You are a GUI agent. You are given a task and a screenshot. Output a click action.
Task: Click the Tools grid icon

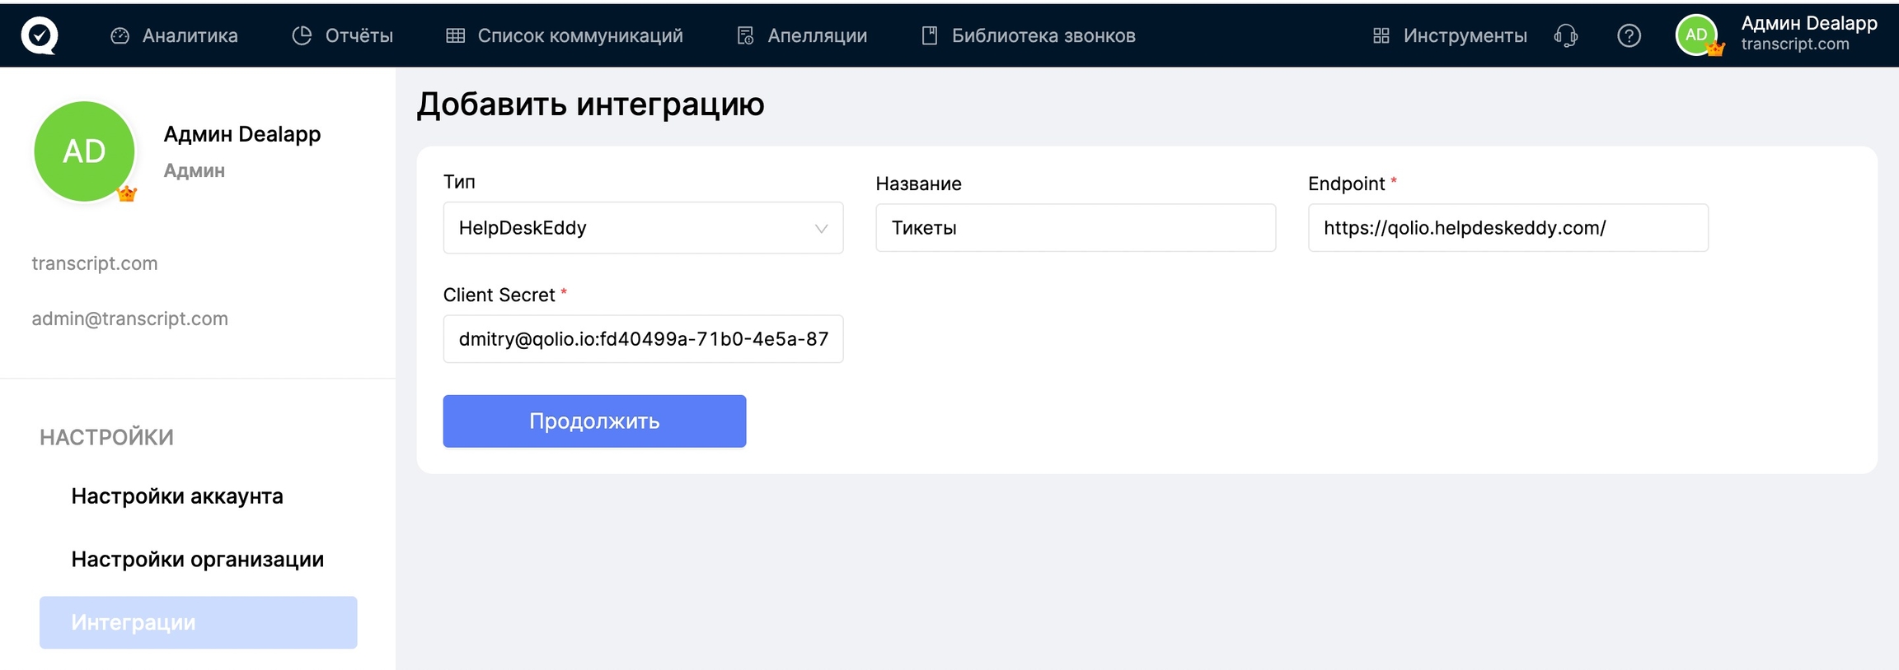[x=1381, y=35]
